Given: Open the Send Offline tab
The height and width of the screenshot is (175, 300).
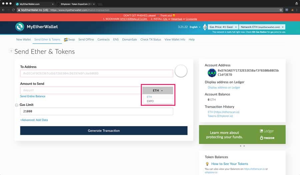Looking at the screenshot, I should (86, 40).
